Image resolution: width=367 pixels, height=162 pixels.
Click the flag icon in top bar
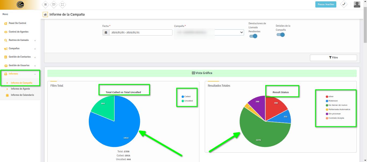point(54,5)
